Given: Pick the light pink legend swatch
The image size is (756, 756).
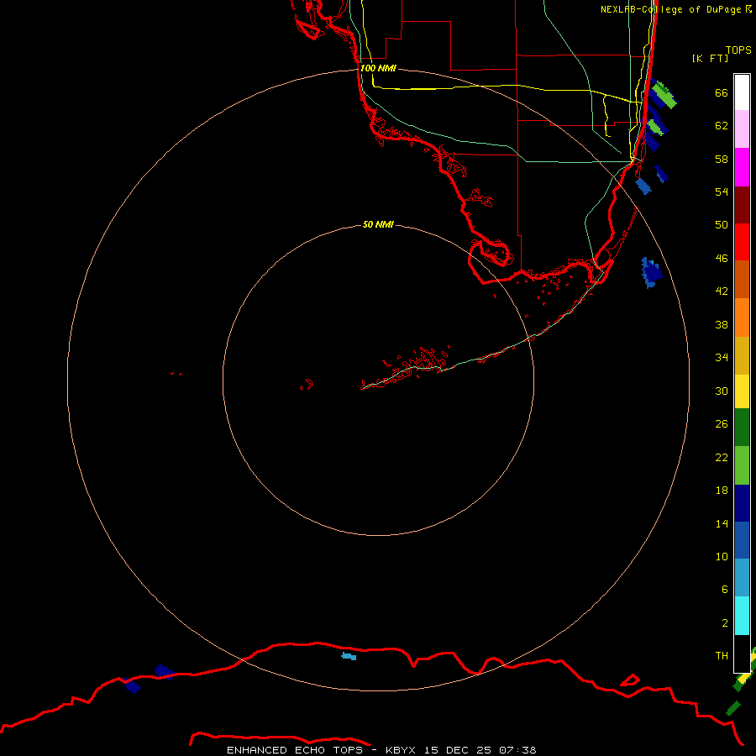Looking at the screenshot, I should click(742, 129).
